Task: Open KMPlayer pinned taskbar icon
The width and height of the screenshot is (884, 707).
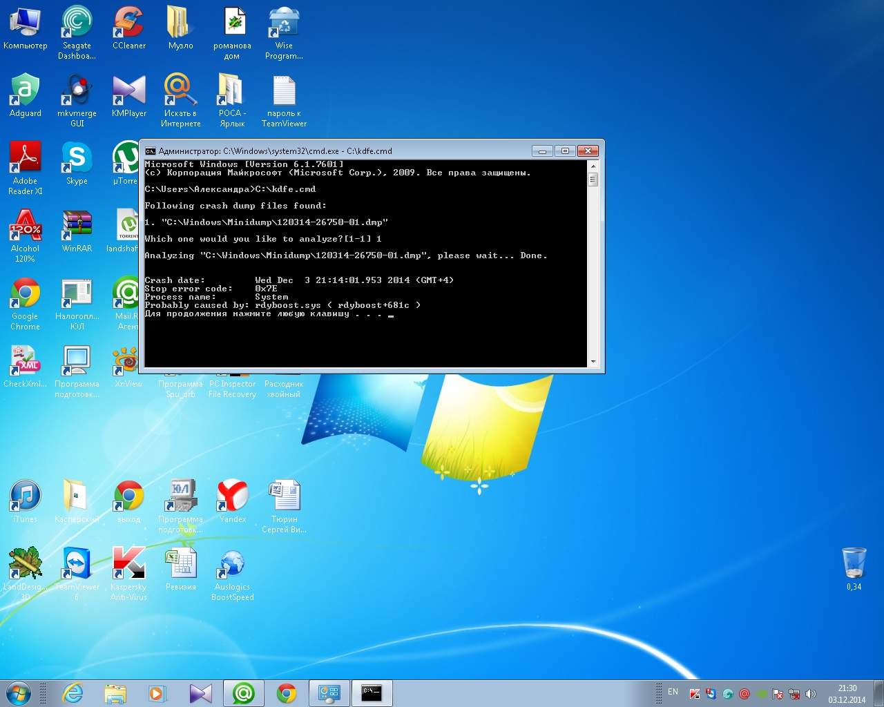Action: [201, 693]
